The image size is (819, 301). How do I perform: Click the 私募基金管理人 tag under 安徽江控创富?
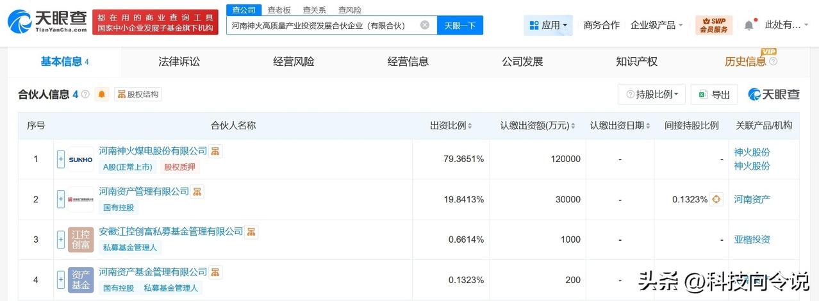coord(129,248)
